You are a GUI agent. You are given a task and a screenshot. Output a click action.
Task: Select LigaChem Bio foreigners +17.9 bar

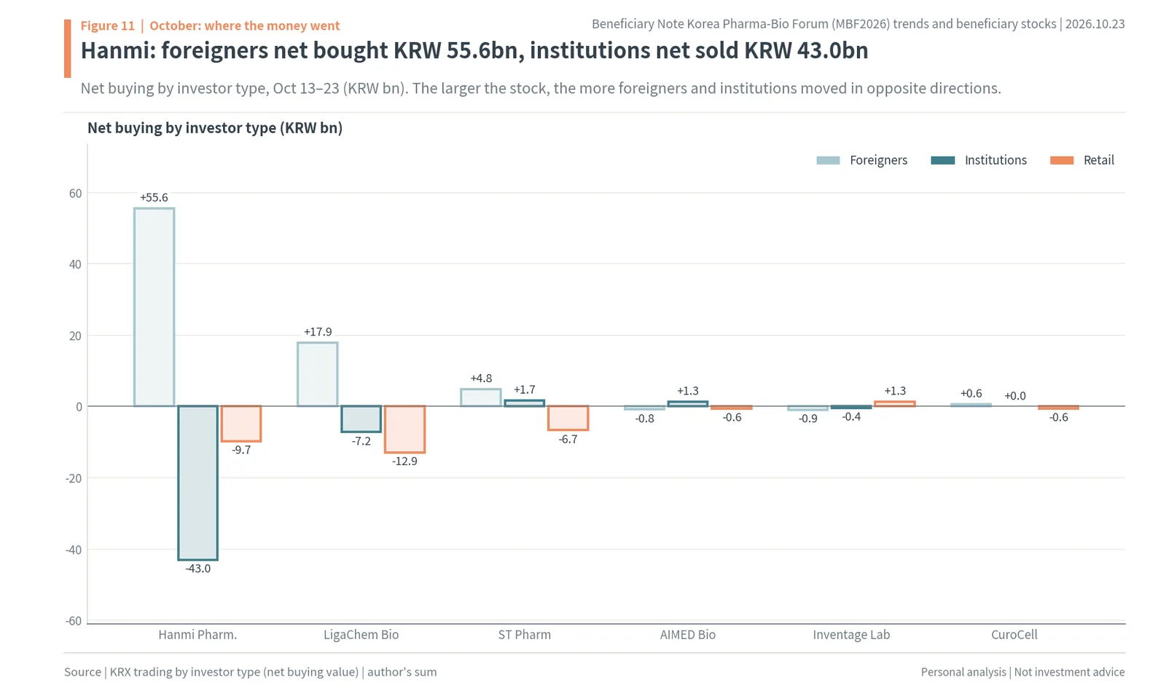point(318,374)
